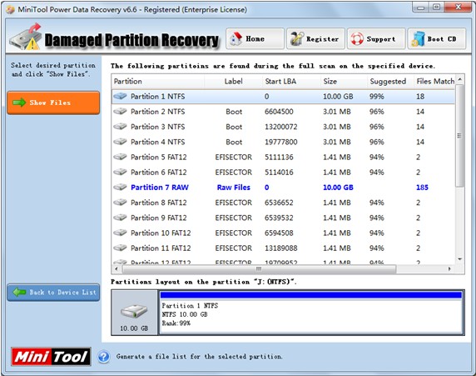Screen dimensions: 476x376
Task: Click drive icon of Partition 11 FAT12
Action: pyautogui.click(x=120, y=248)
